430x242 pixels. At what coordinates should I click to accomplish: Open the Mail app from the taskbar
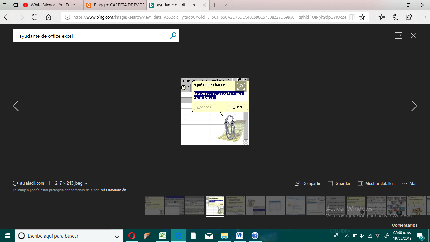click(x=209, y=236)
